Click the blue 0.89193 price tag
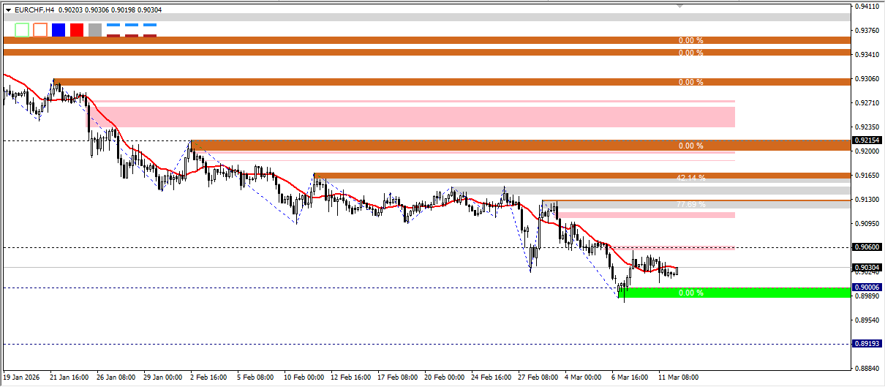The height and width of the screenshot is (387, 885). pos(867,344)
